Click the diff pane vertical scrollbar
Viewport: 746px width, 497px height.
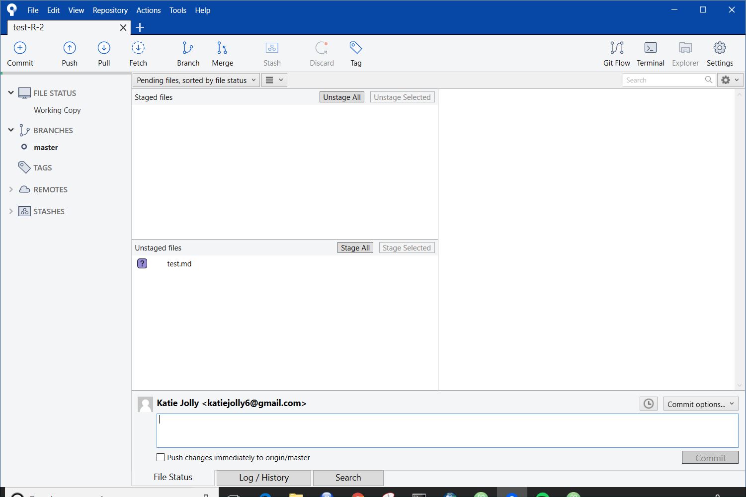[739, 240]
